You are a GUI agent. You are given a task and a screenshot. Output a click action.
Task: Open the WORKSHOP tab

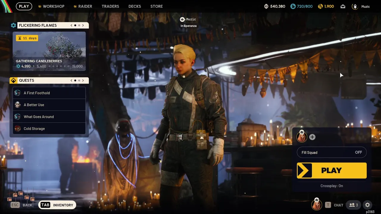51,6
